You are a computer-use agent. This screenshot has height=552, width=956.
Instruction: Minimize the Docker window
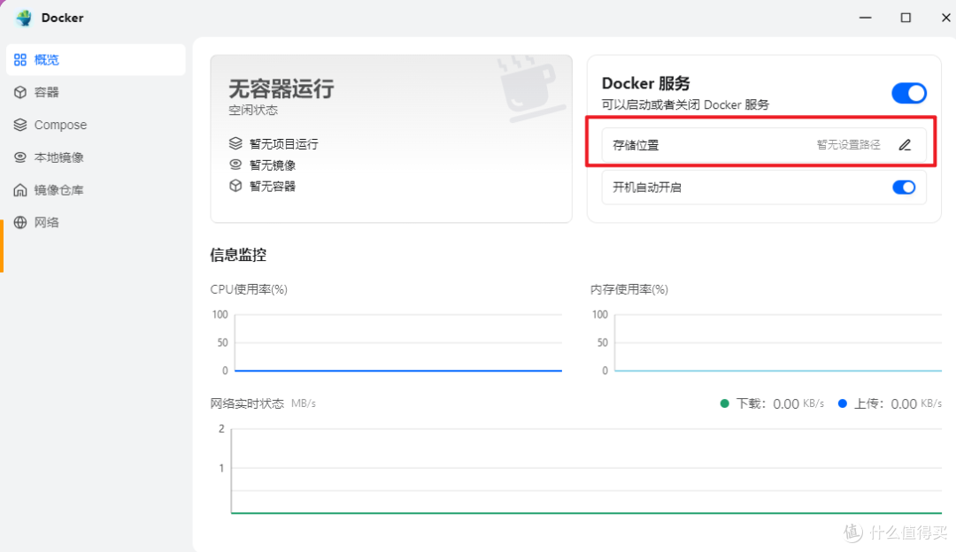(865, 18)
